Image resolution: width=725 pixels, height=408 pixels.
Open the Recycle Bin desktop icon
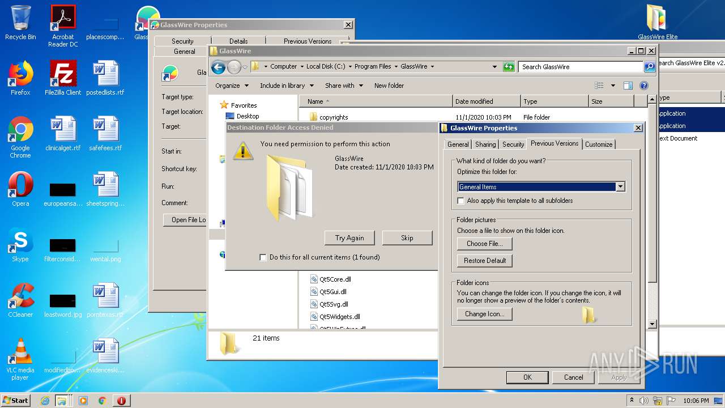coord(20,23)
